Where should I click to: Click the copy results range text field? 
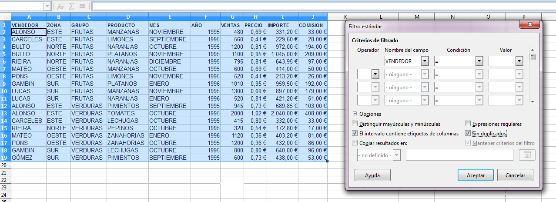(x=459, y=155)
